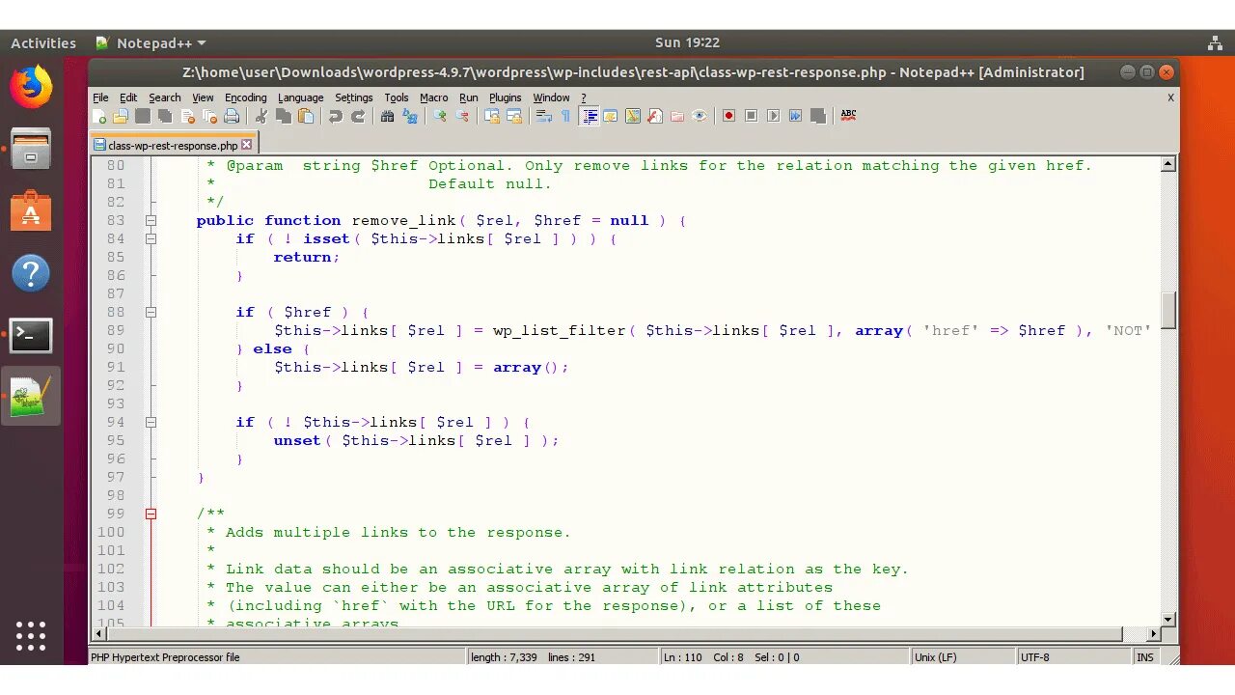Click the vertical scrollbar down arrow
Viewport: 1235px width, 695px height.
point(1168,619)
